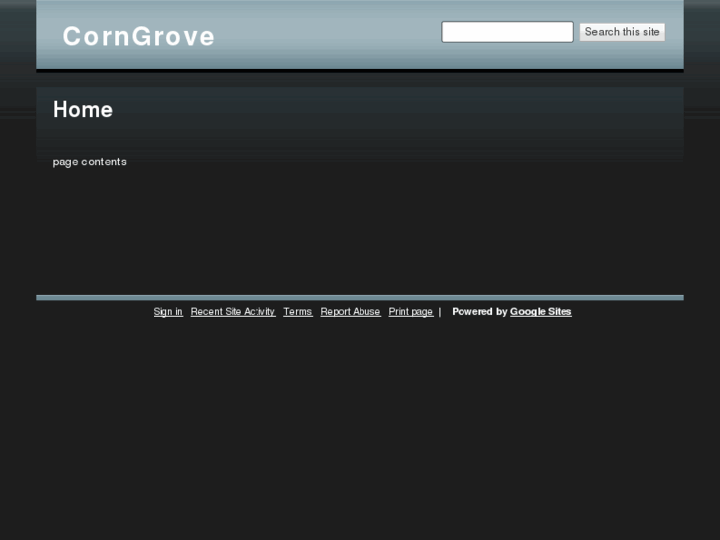This screenshot has height=540, width=720.
Task: Open the Terms link
Action: click(x=297, y=311)
